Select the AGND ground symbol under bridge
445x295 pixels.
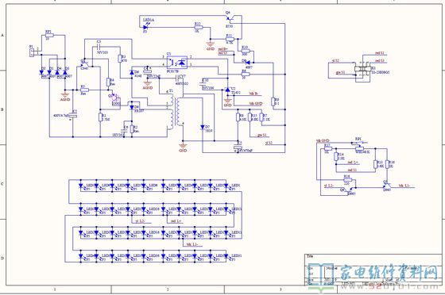coord(65,96)
